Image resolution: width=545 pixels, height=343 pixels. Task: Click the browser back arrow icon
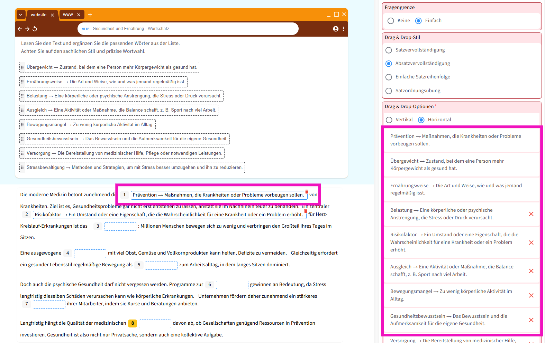pos(20,29)
